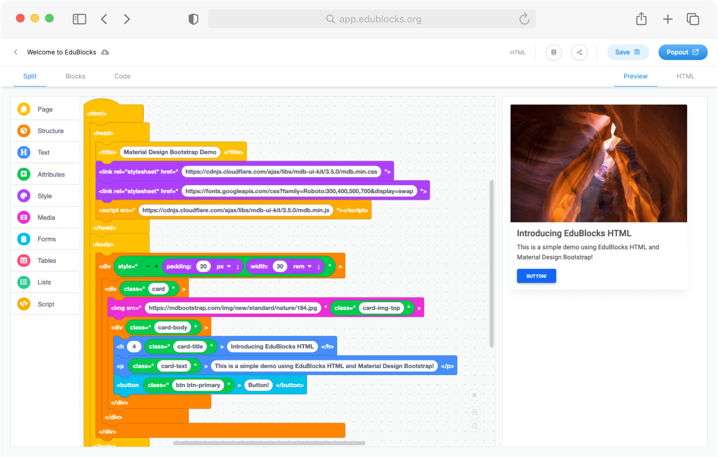Reload the page with the refresh icon
This screenshot has width=718, height=457.
(524, 19)
